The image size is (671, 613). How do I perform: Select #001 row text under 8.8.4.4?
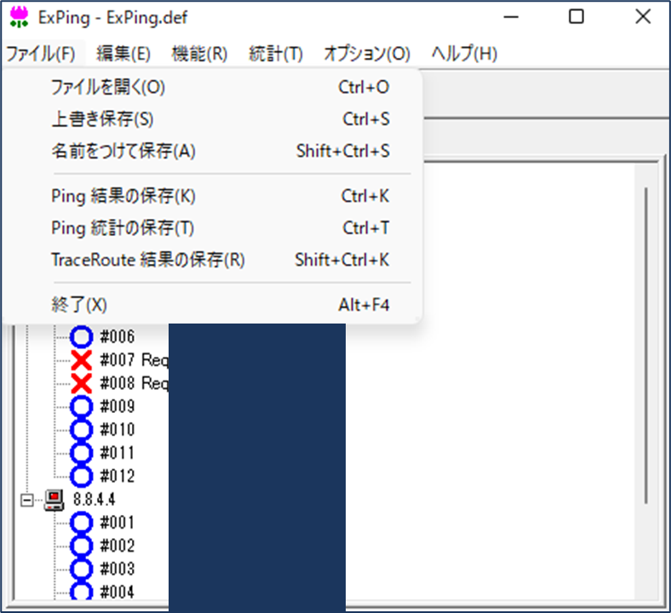click(x=118, y=522)
